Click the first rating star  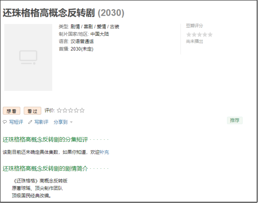click(59, 111)
